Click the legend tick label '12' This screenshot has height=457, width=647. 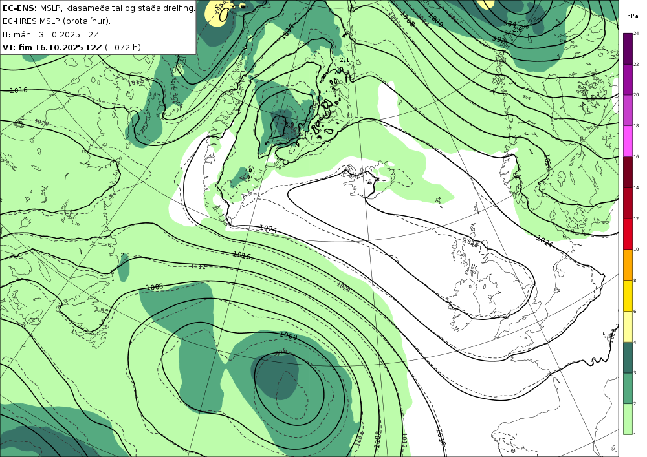pos(636,218)
